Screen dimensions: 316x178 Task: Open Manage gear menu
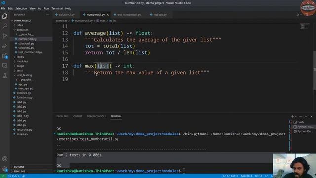pos(5,169)
